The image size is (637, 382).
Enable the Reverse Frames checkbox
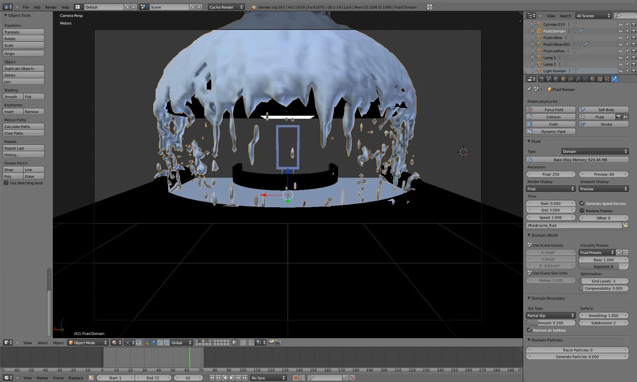point(582,211)
